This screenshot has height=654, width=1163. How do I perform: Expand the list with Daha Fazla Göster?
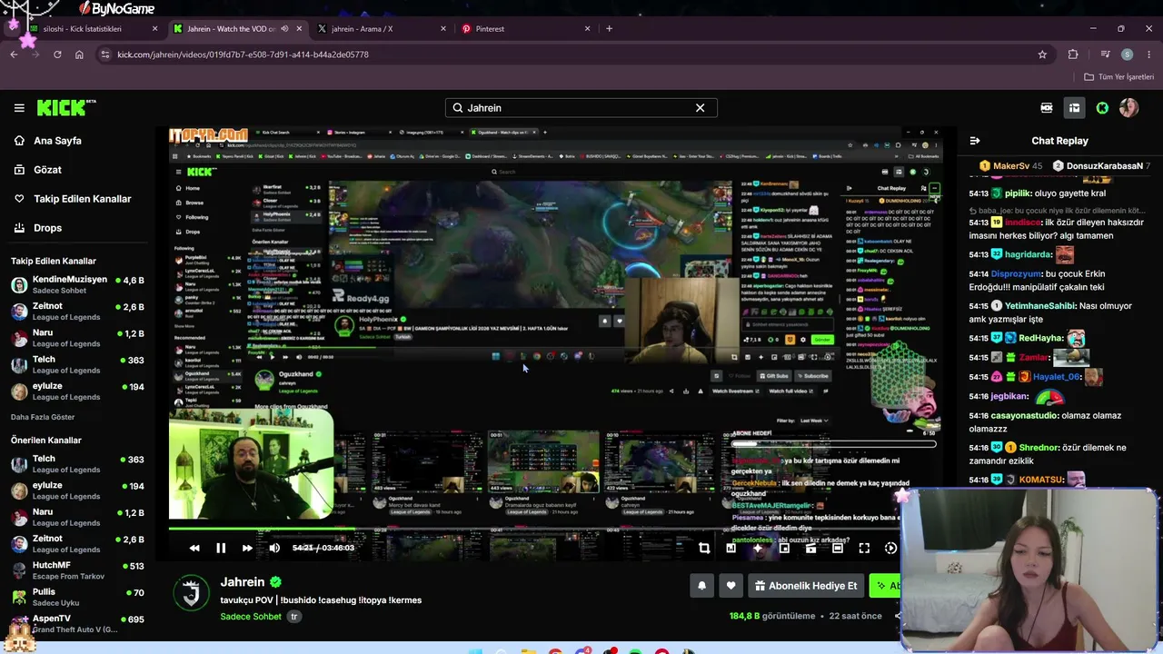(43, 417)
